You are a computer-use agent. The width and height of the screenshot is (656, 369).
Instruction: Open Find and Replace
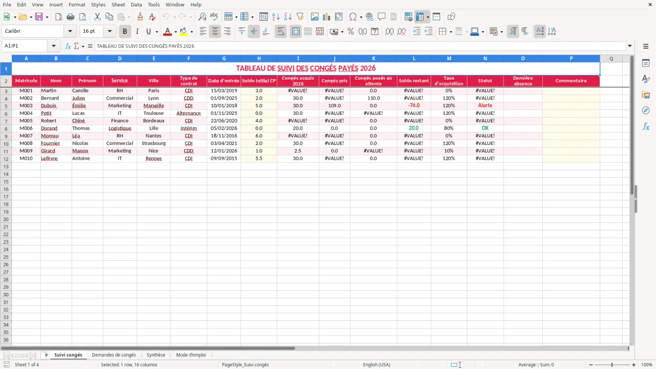(202, 17)
